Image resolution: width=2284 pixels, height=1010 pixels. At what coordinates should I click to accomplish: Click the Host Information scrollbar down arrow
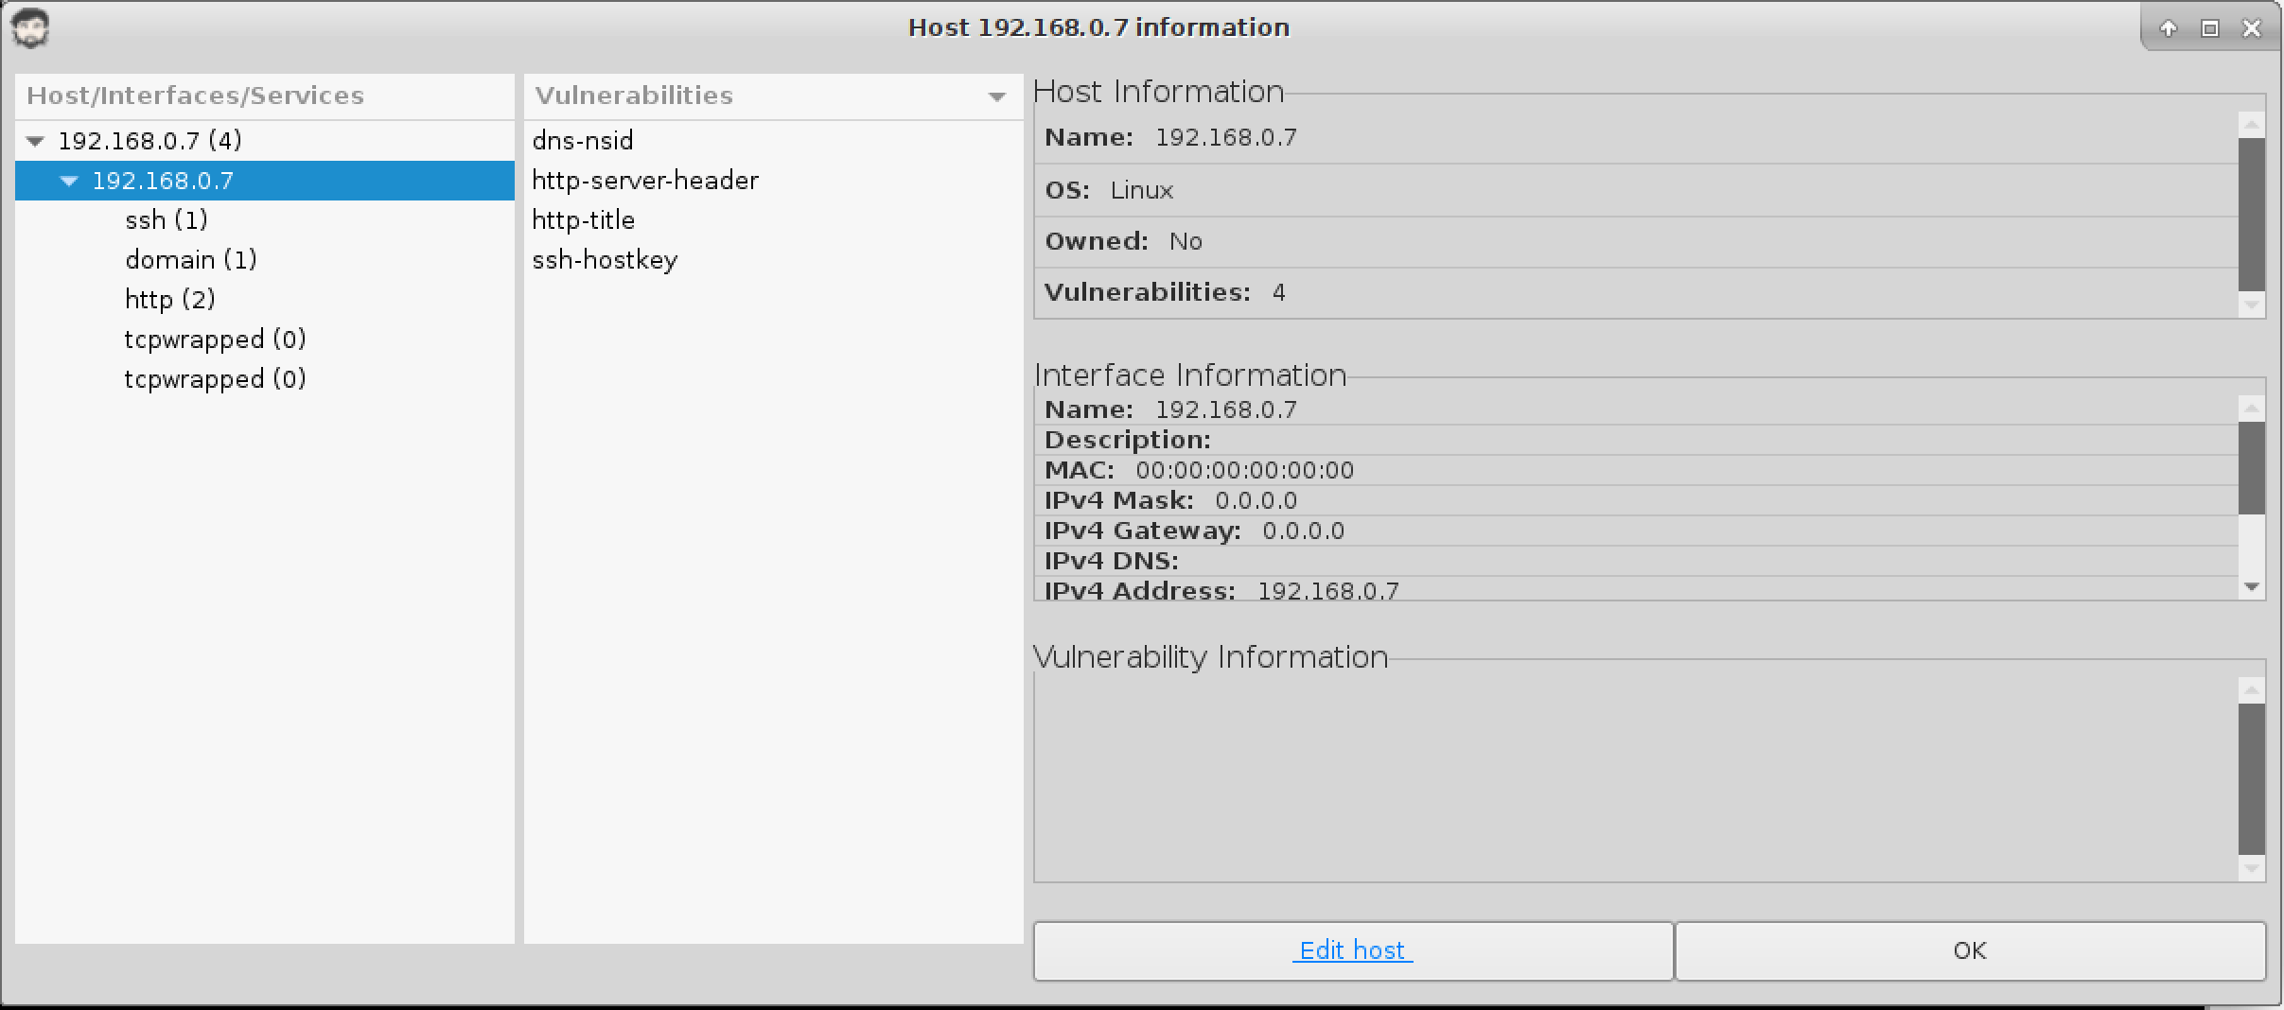[2251, 305]
